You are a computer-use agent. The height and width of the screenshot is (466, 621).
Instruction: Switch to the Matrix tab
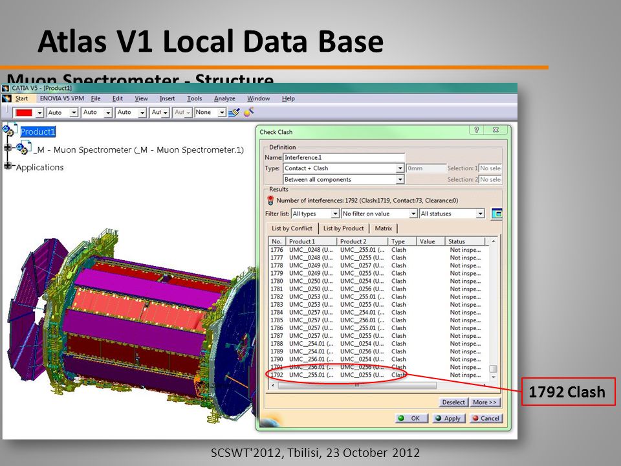coord(384,228)
